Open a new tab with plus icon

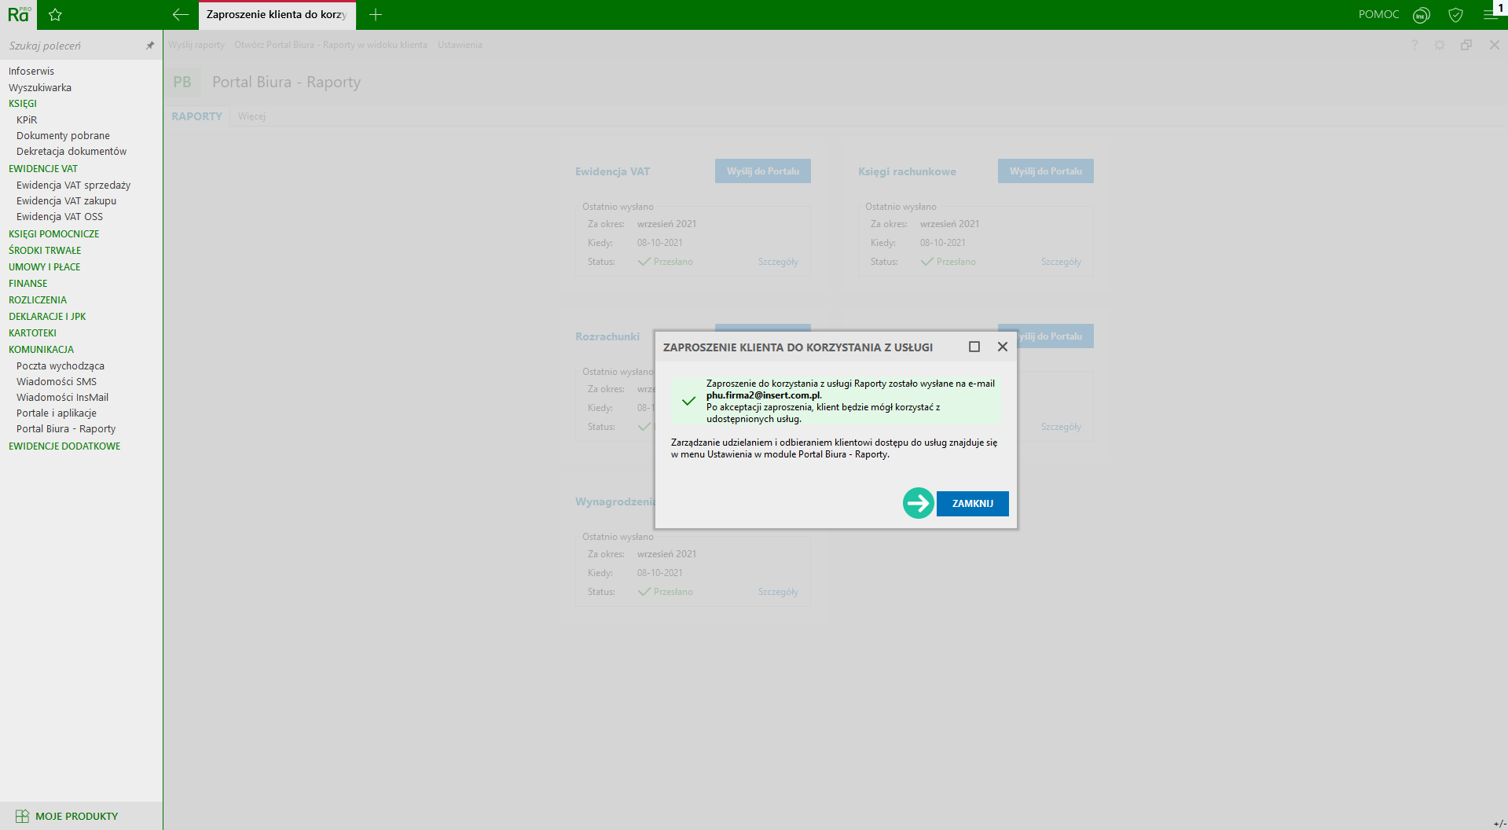point(376,14)
